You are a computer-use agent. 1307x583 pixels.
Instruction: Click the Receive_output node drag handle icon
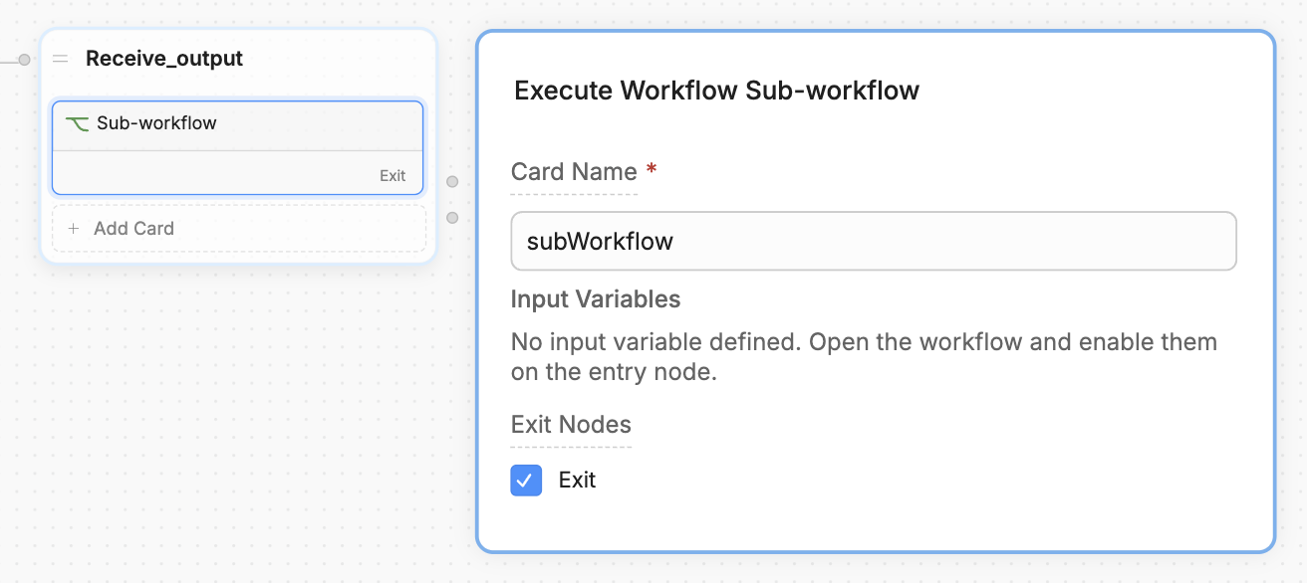point(61,58)
